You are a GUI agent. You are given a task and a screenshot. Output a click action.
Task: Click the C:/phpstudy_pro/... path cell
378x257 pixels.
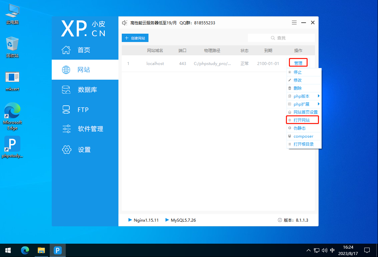point(212,63)
